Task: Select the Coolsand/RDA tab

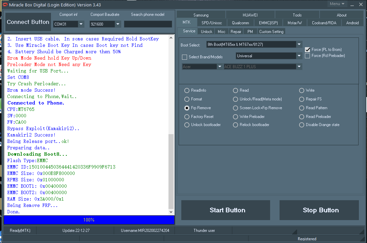Action: 324,23
